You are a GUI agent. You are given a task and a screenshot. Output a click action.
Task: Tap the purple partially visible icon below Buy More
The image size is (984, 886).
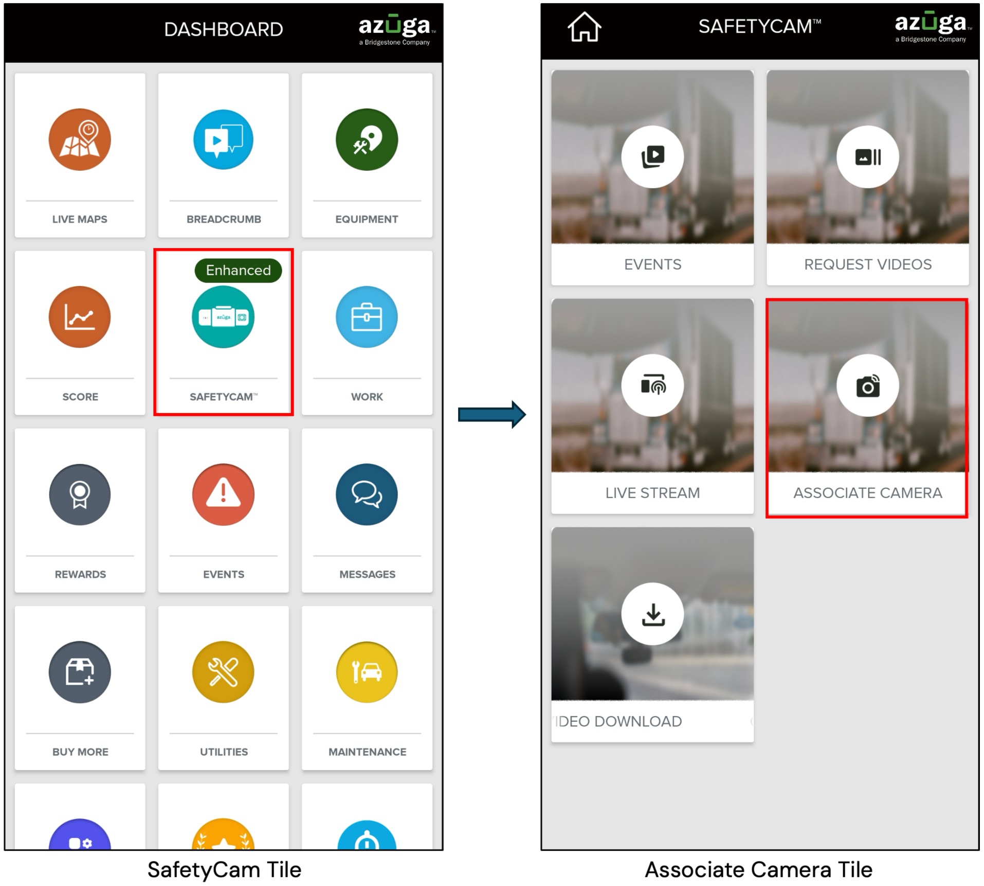click(x=80, y=834)
